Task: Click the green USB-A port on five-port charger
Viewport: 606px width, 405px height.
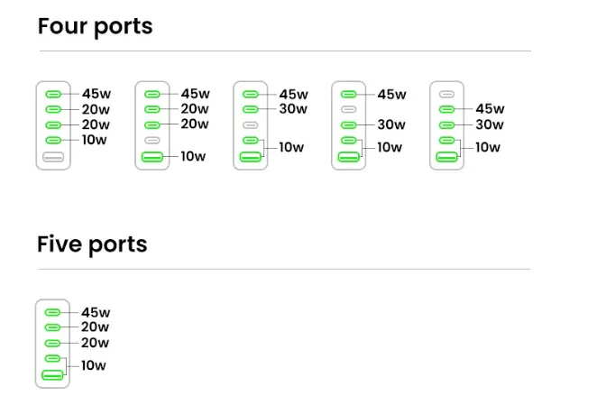Action: pyautogui.click(x=53, y=375)
